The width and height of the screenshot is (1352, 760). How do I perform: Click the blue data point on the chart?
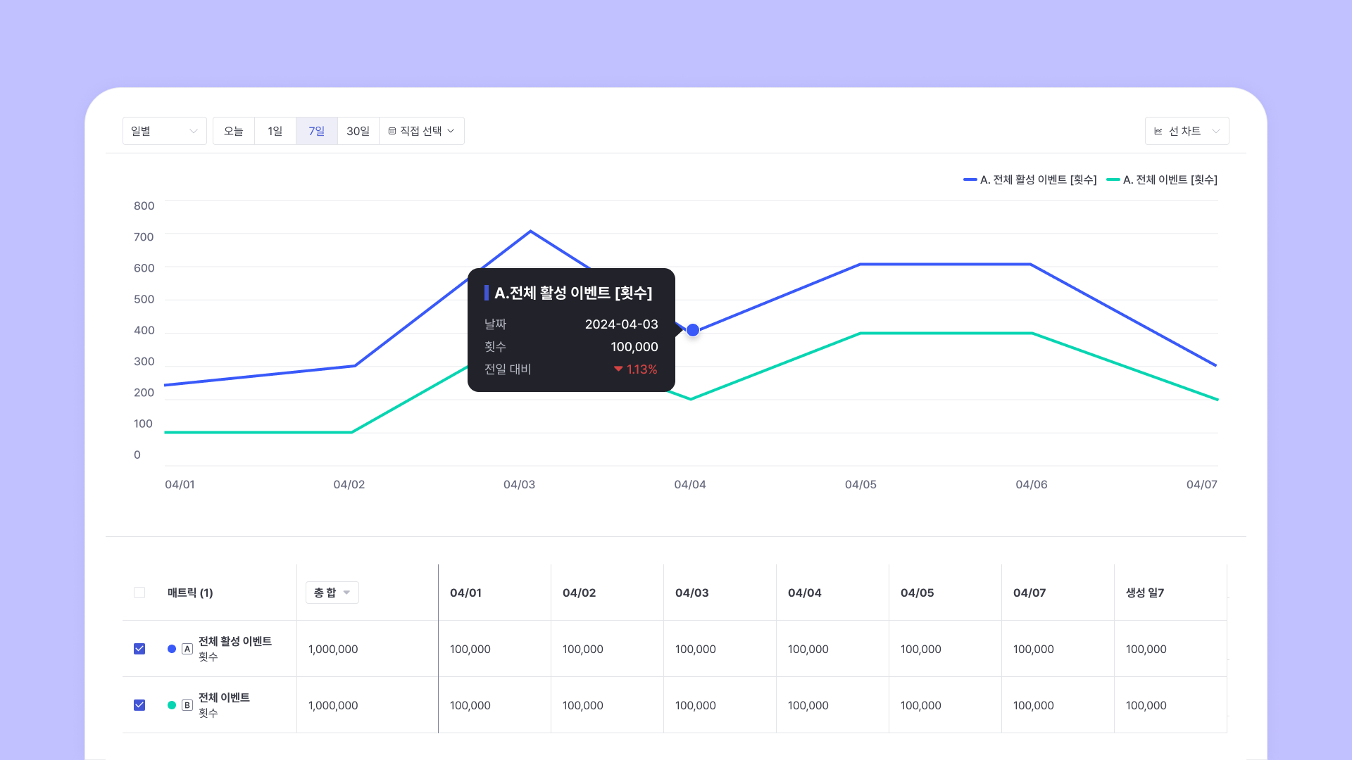click(693, 330)
